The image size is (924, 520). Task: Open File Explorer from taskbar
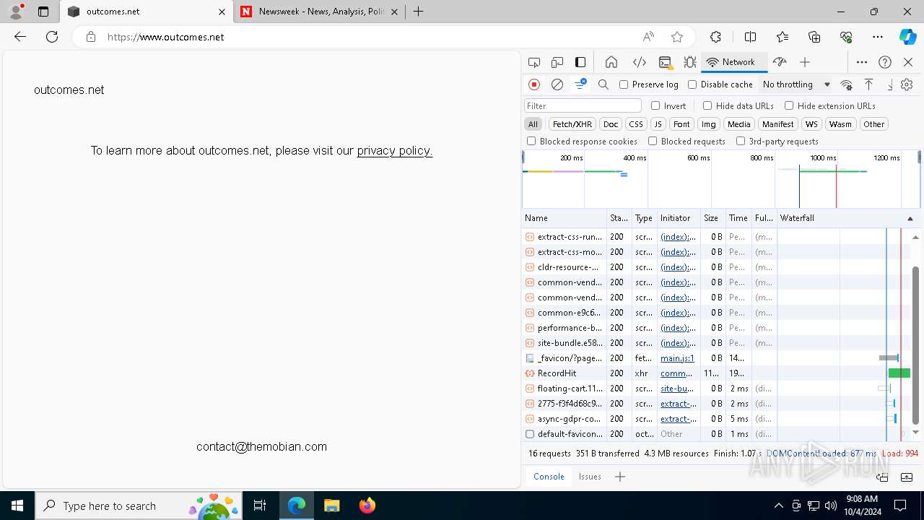(x=332, y=506)
